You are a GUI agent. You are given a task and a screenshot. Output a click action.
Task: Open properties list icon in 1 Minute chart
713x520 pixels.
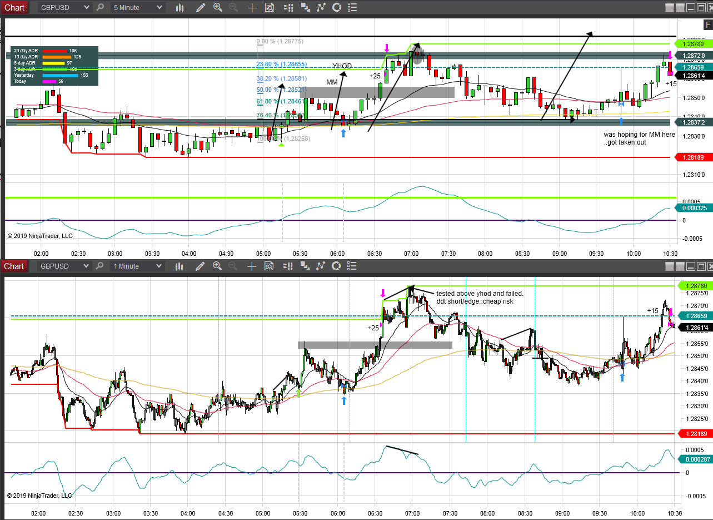(352, 266)
